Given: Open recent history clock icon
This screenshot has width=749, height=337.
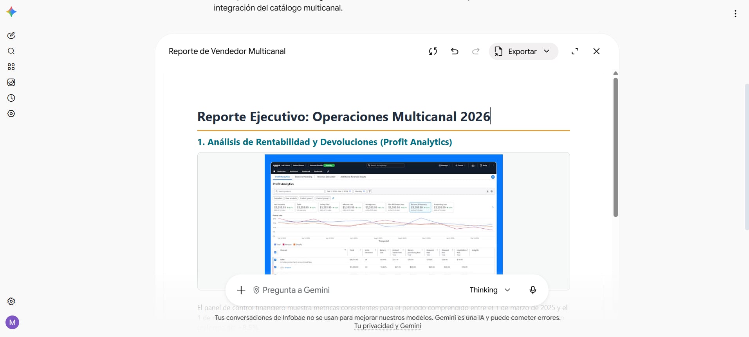Looking at the screenshot, I should tap(11, 98).
